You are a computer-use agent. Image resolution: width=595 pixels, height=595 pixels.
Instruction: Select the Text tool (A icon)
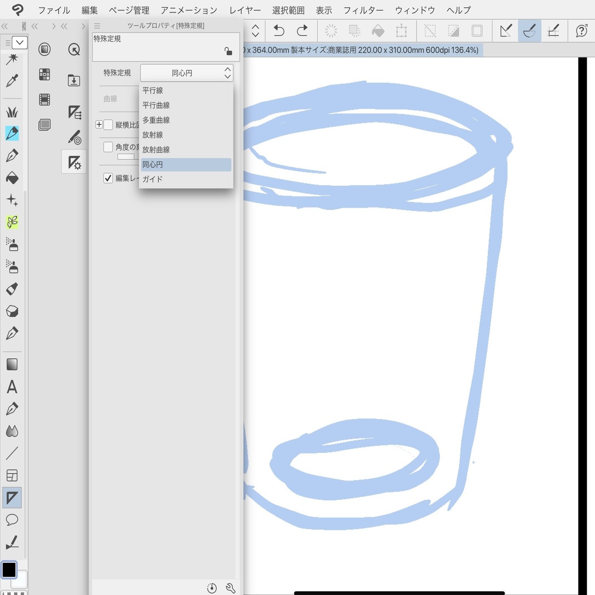(x=12, y=387)
